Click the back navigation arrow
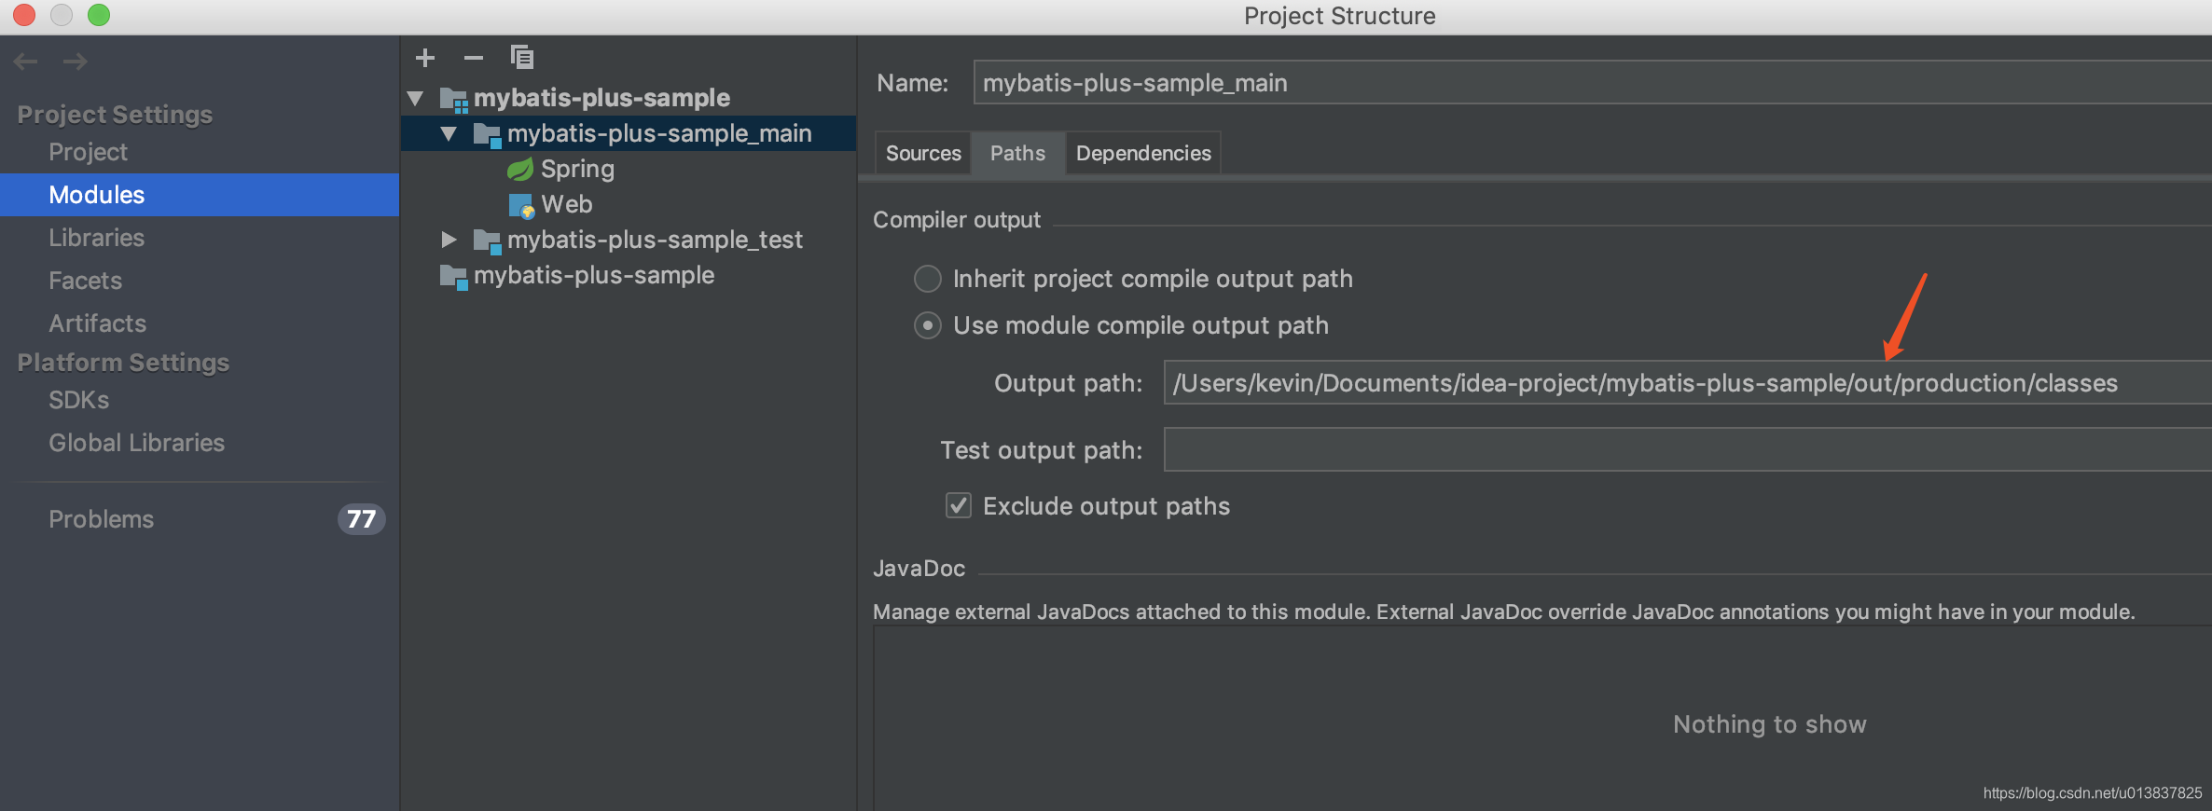The width and height of the screenshot is (2212, 811). point(26,62)
